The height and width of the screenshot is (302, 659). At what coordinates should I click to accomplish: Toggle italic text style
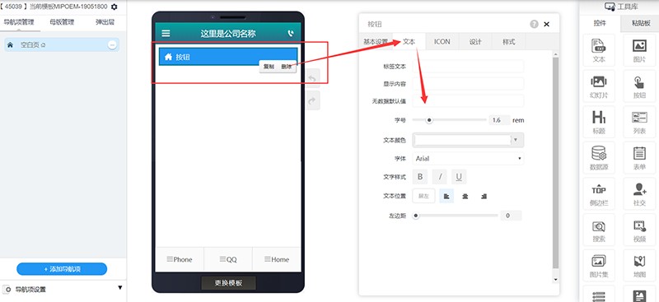440,177
